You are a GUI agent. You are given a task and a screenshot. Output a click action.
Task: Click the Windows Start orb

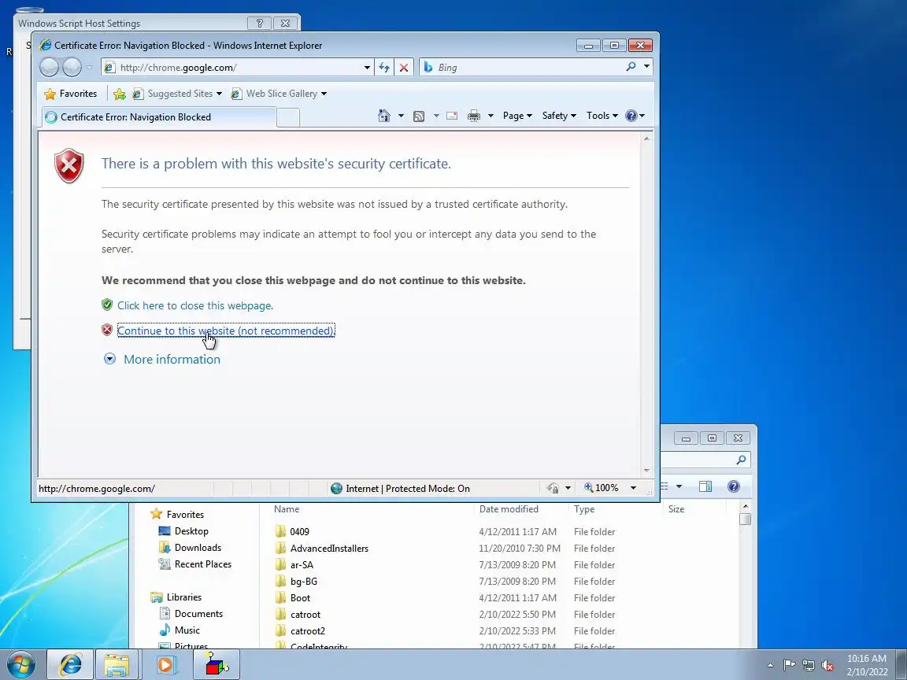click(20, 664)
